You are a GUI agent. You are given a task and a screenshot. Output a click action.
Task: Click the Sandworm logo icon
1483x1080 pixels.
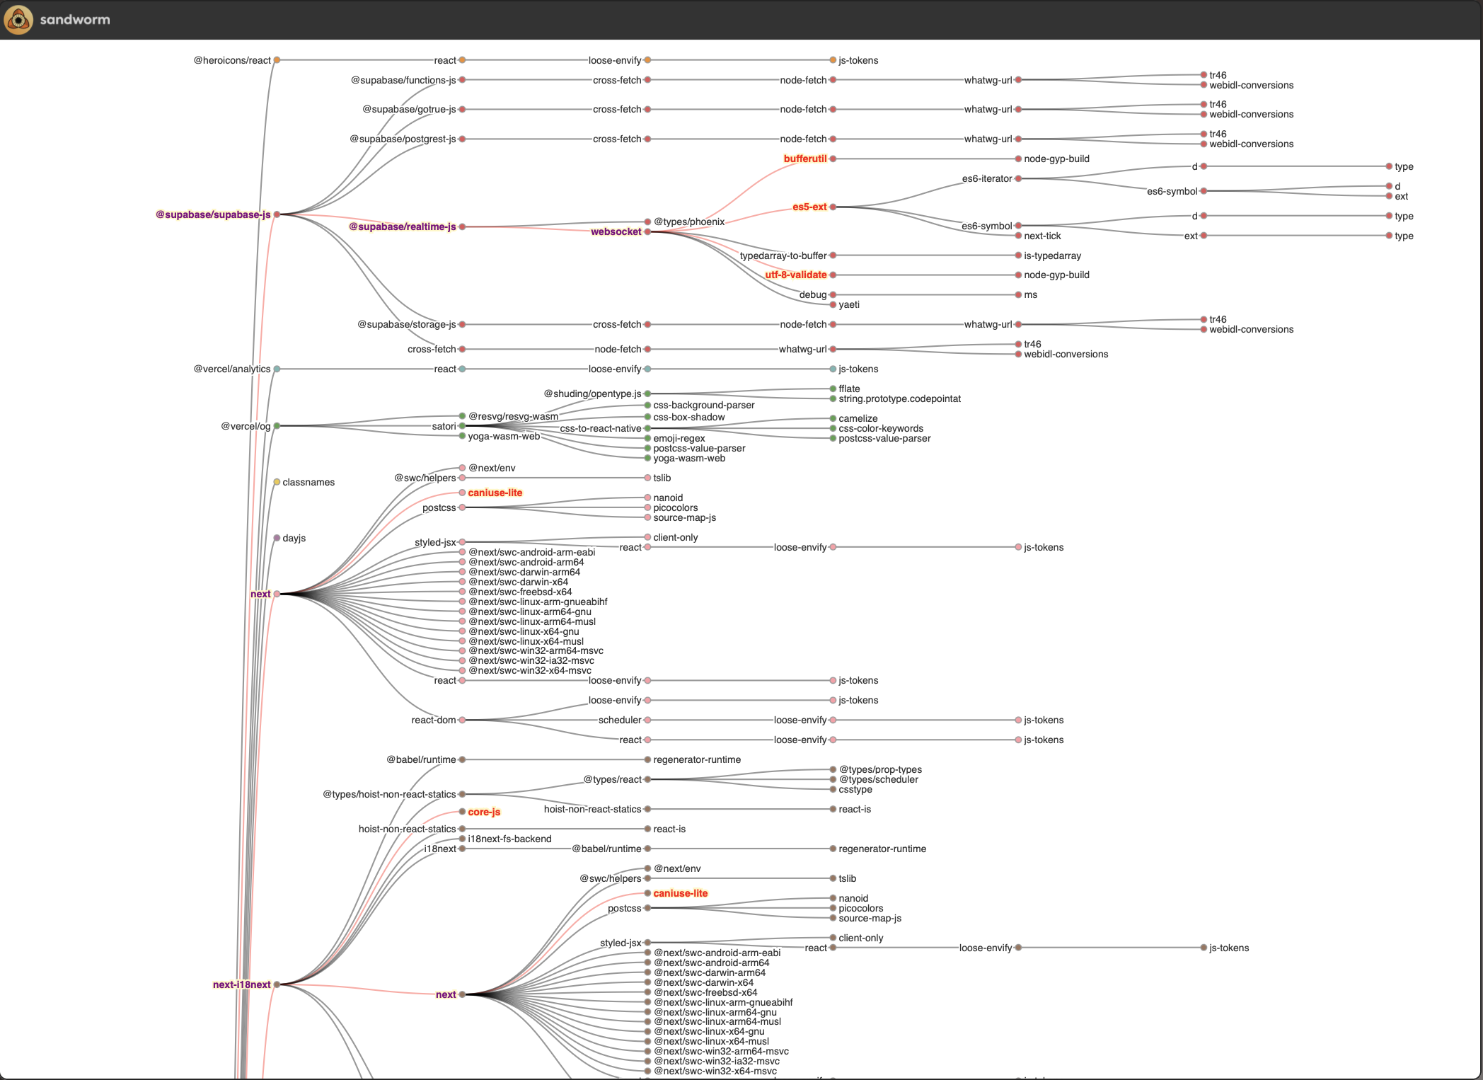[18, 19]
